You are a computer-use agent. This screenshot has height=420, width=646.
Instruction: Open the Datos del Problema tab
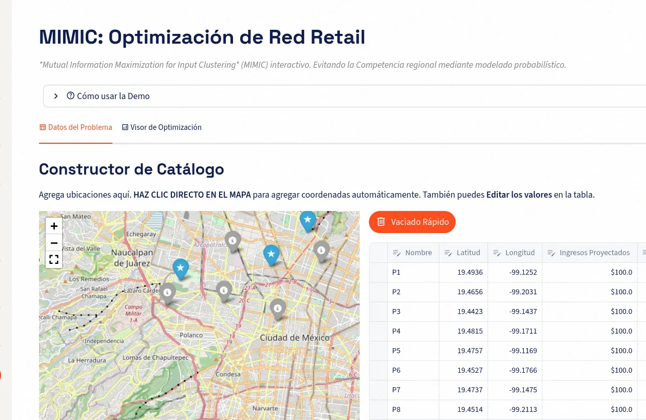coord(75,127)
